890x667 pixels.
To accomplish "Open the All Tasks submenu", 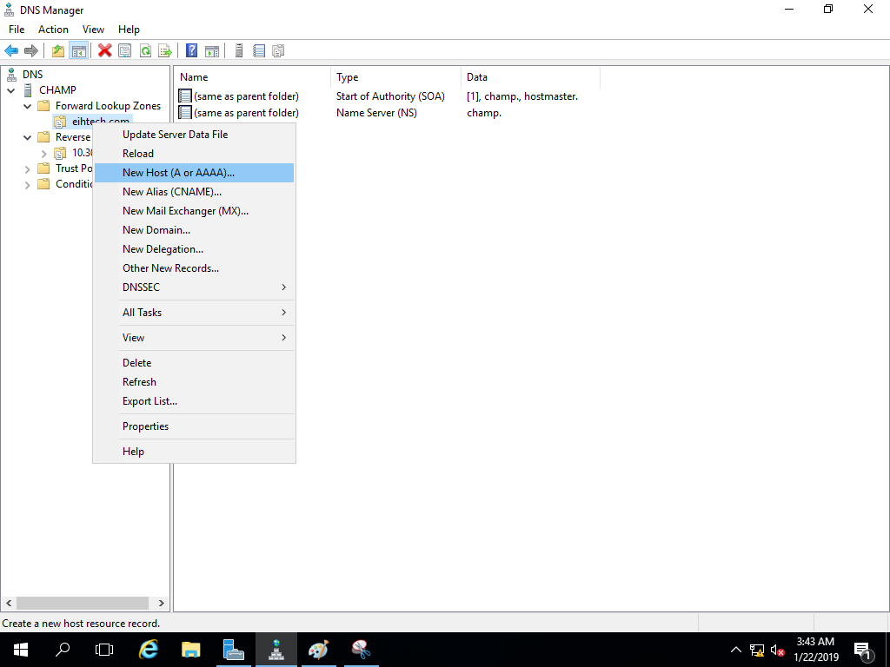I will [x=194, y=313].
